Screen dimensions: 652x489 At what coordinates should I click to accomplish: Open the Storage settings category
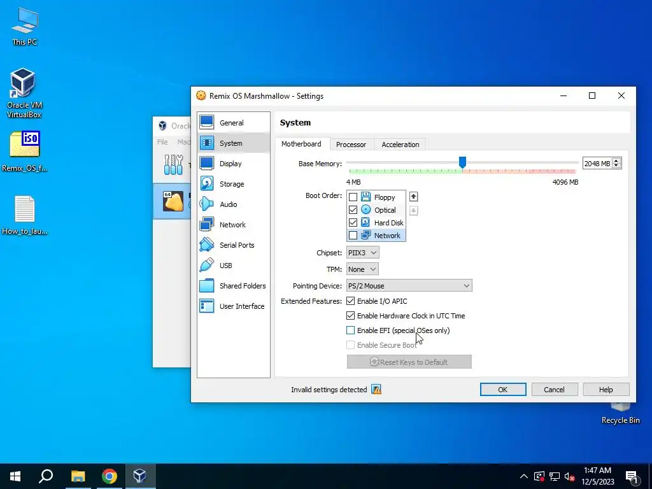click(x=233, y=184)
